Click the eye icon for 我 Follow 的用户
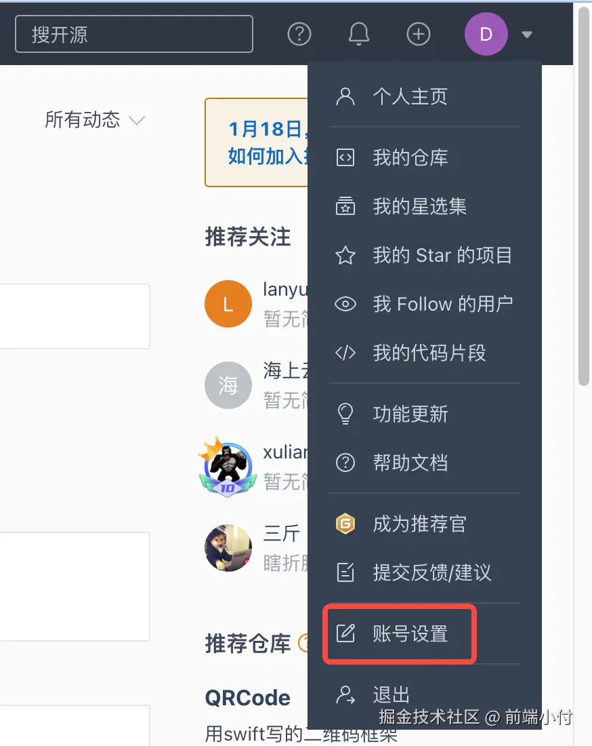 (345, 304)
